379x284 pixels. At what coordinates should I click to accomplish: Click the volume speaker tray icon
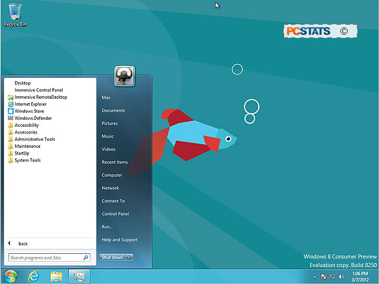341,277
